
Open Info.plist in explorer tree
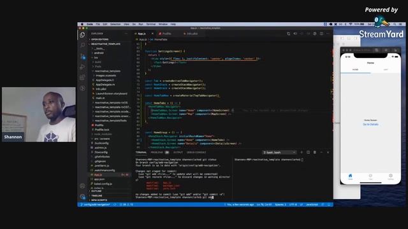point(101,89)
